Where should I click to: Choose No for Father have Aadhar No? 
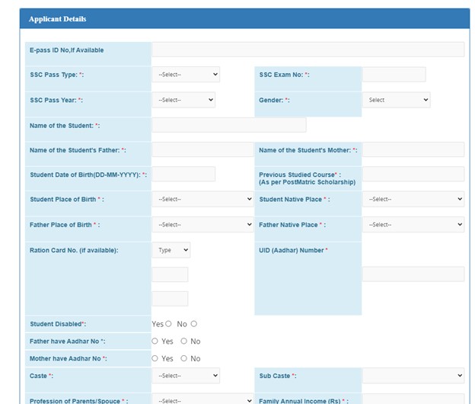pyautogui.click(x=184, y=341)
